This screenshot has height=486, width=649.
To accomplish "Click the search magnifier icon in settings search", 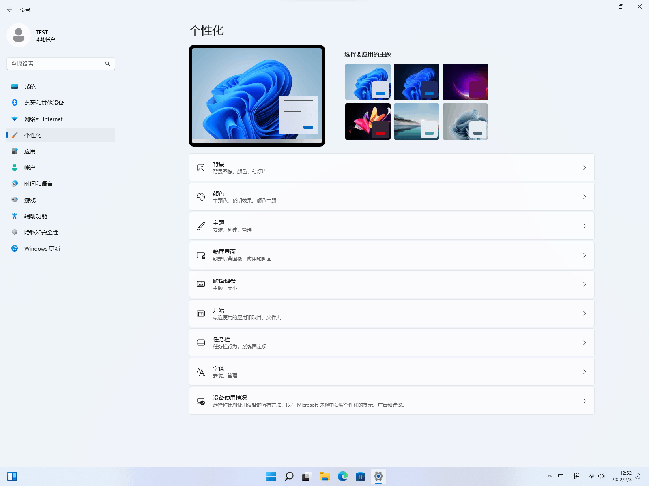I will click(x=107, y=64).
